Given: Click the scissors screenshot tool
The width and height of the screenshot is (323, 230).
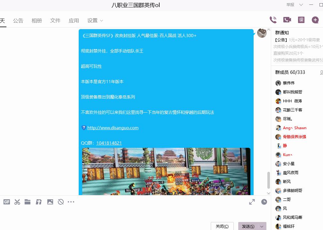Looking at the screenshot, I should 17,202.
